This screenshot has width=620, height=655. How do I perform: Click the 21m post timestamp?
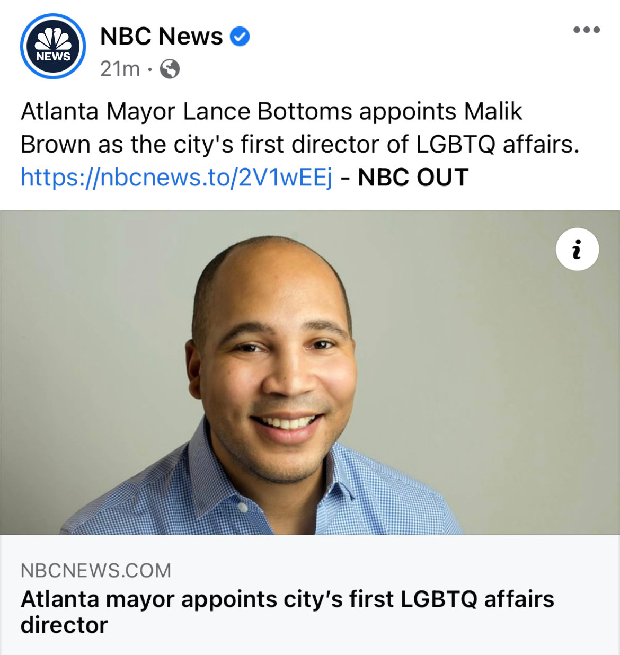tap(120, 69)
